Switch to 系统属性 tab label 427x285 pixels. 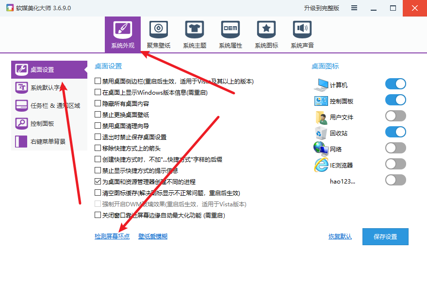(230, 46)
